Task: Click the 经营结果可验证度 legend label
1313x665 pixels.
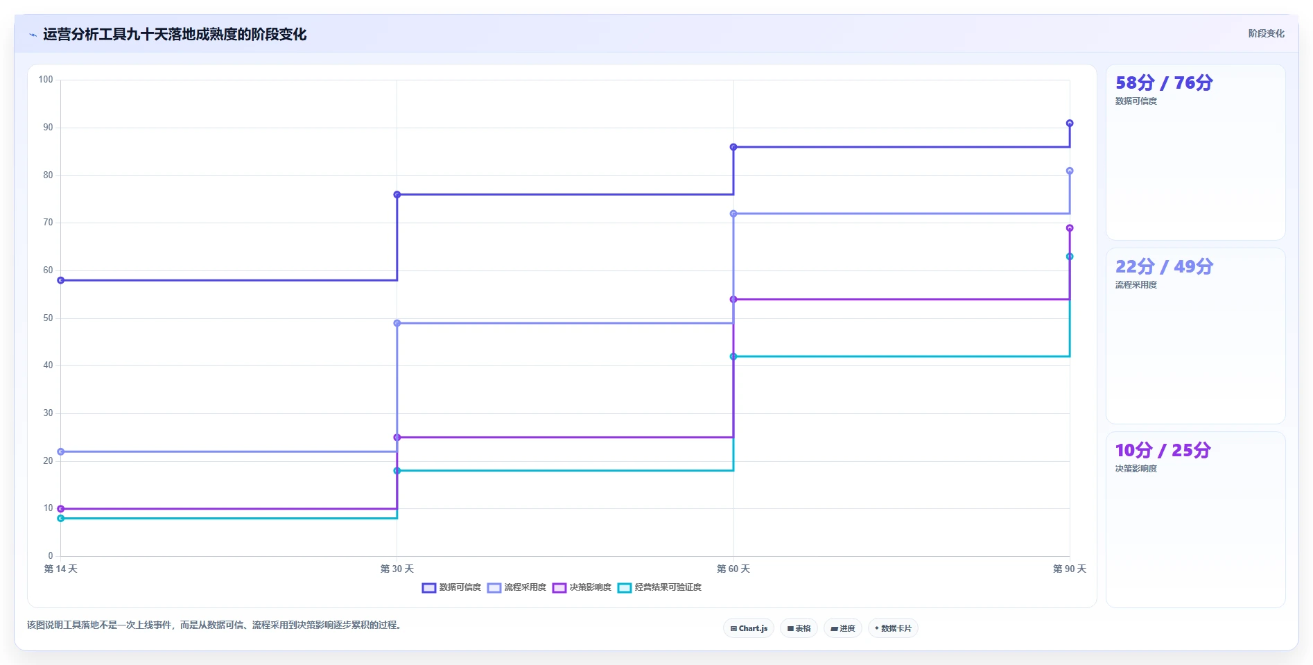Action: [668, 587]
